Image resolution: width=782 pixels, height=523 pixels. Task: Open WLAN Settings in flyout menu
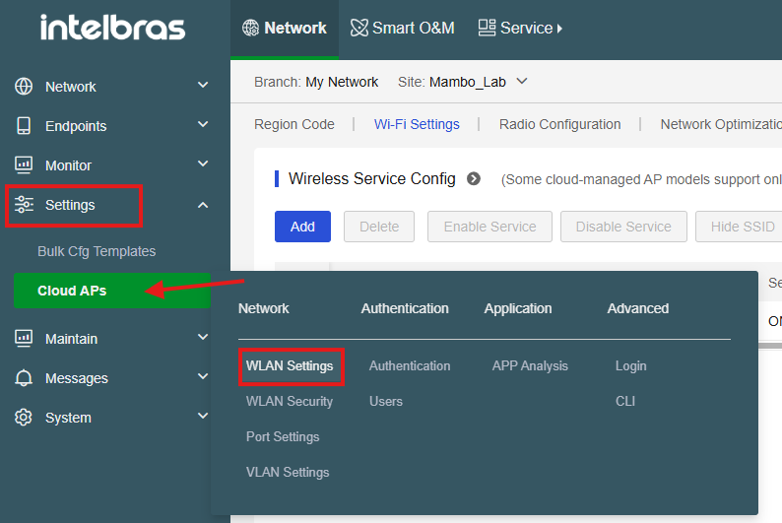tap(290, 366)
